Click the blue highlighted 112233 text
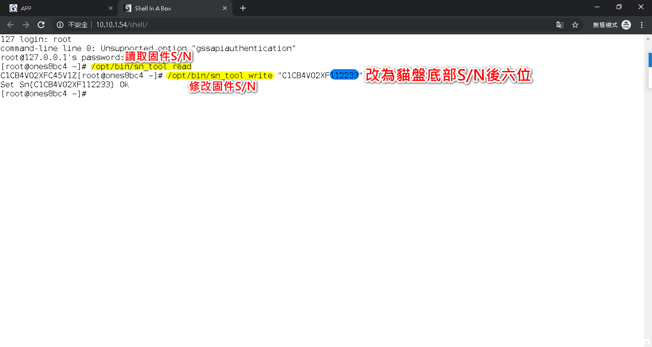 344,75
